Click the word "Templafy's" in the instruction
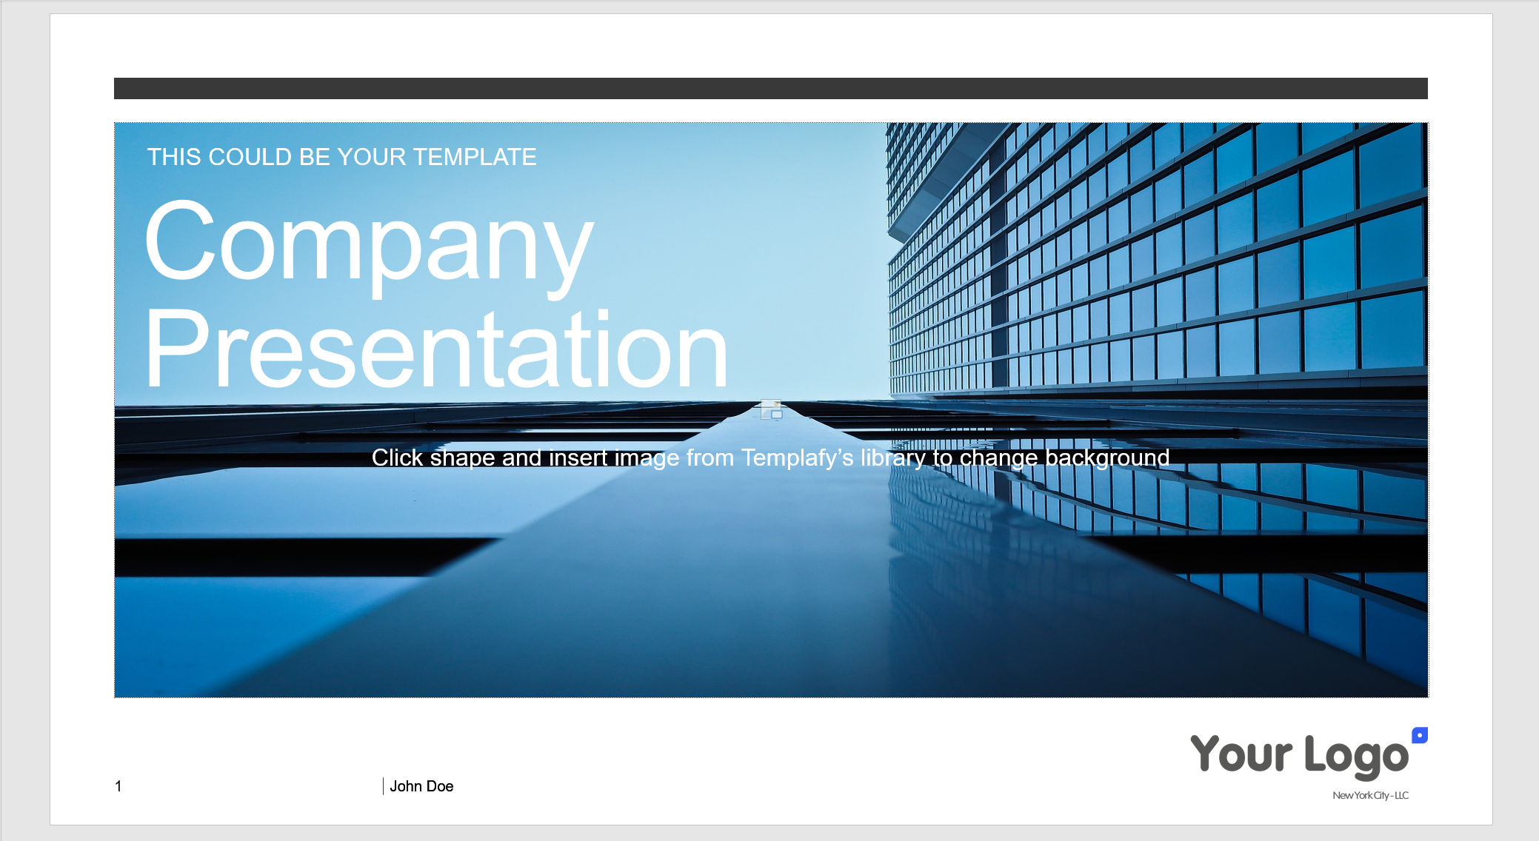The height and width of the screenshot is (841, 1539). coord(798,458)
